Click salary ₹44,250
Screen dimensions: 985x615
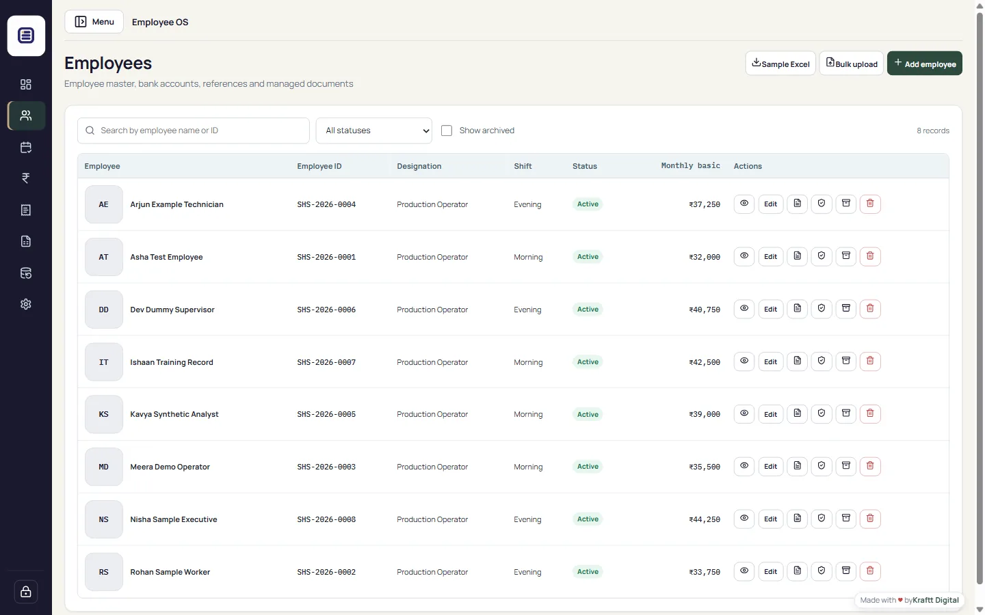point(705,519)
